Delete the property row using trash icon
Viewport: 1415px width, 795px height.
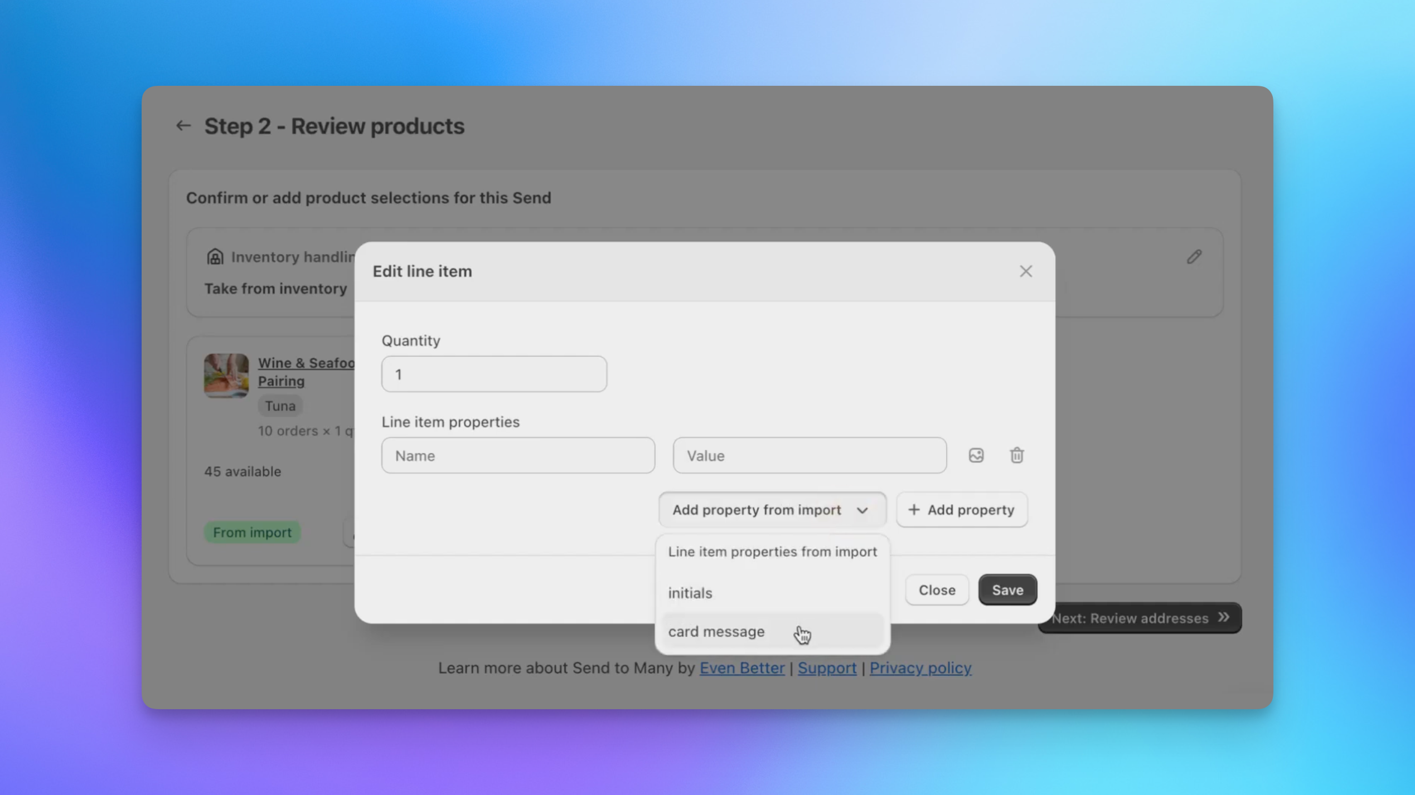1017,455
